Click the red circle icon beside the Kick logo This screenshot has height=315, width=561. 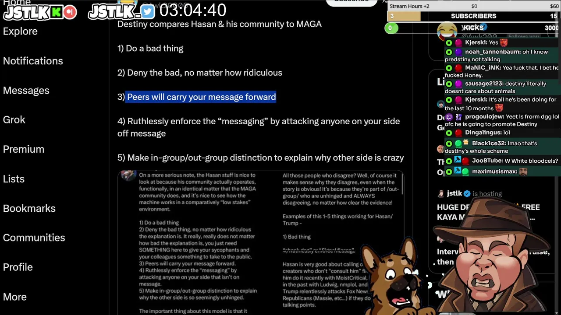coord(70,12)
